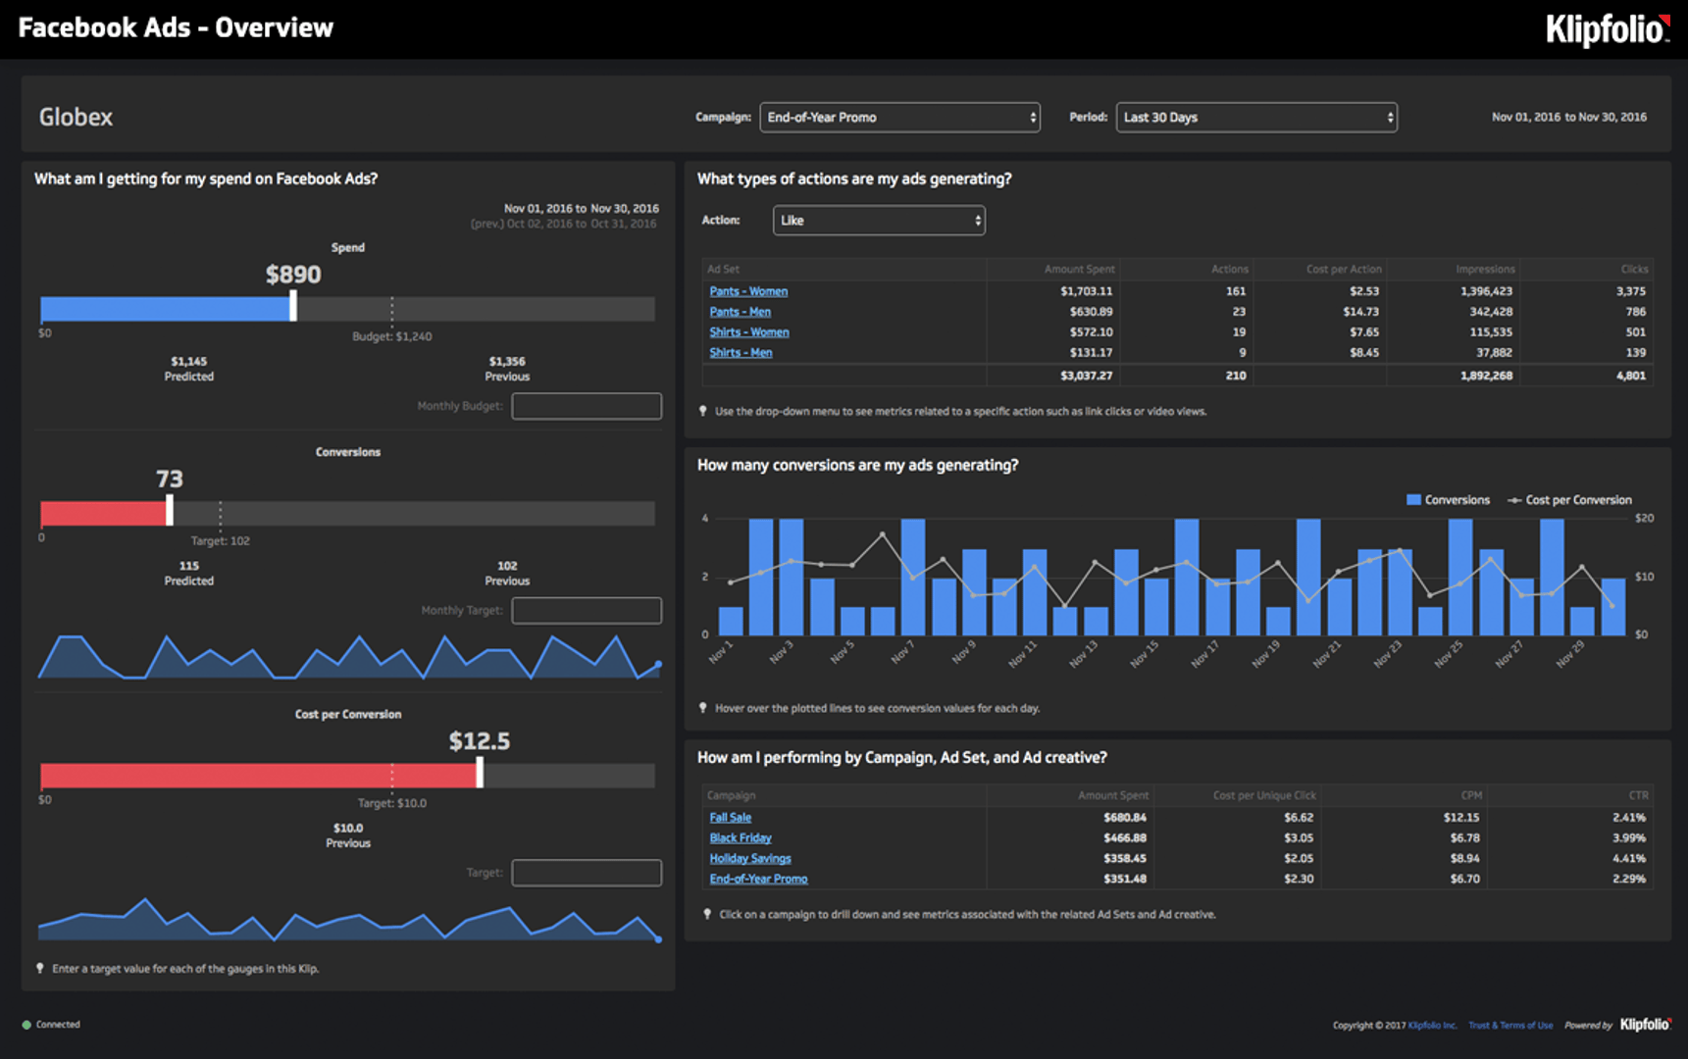Focus the Monthly Target input field
The image size is (1688, 1059).
point(587,610)
